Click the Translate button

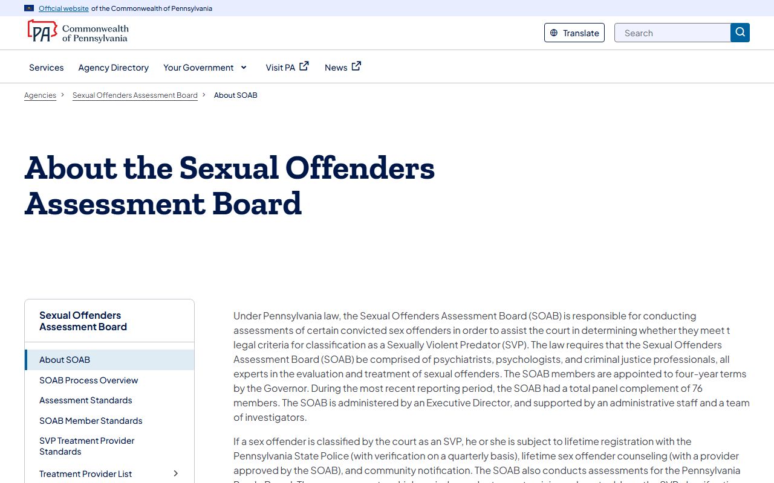coord(574,33)
